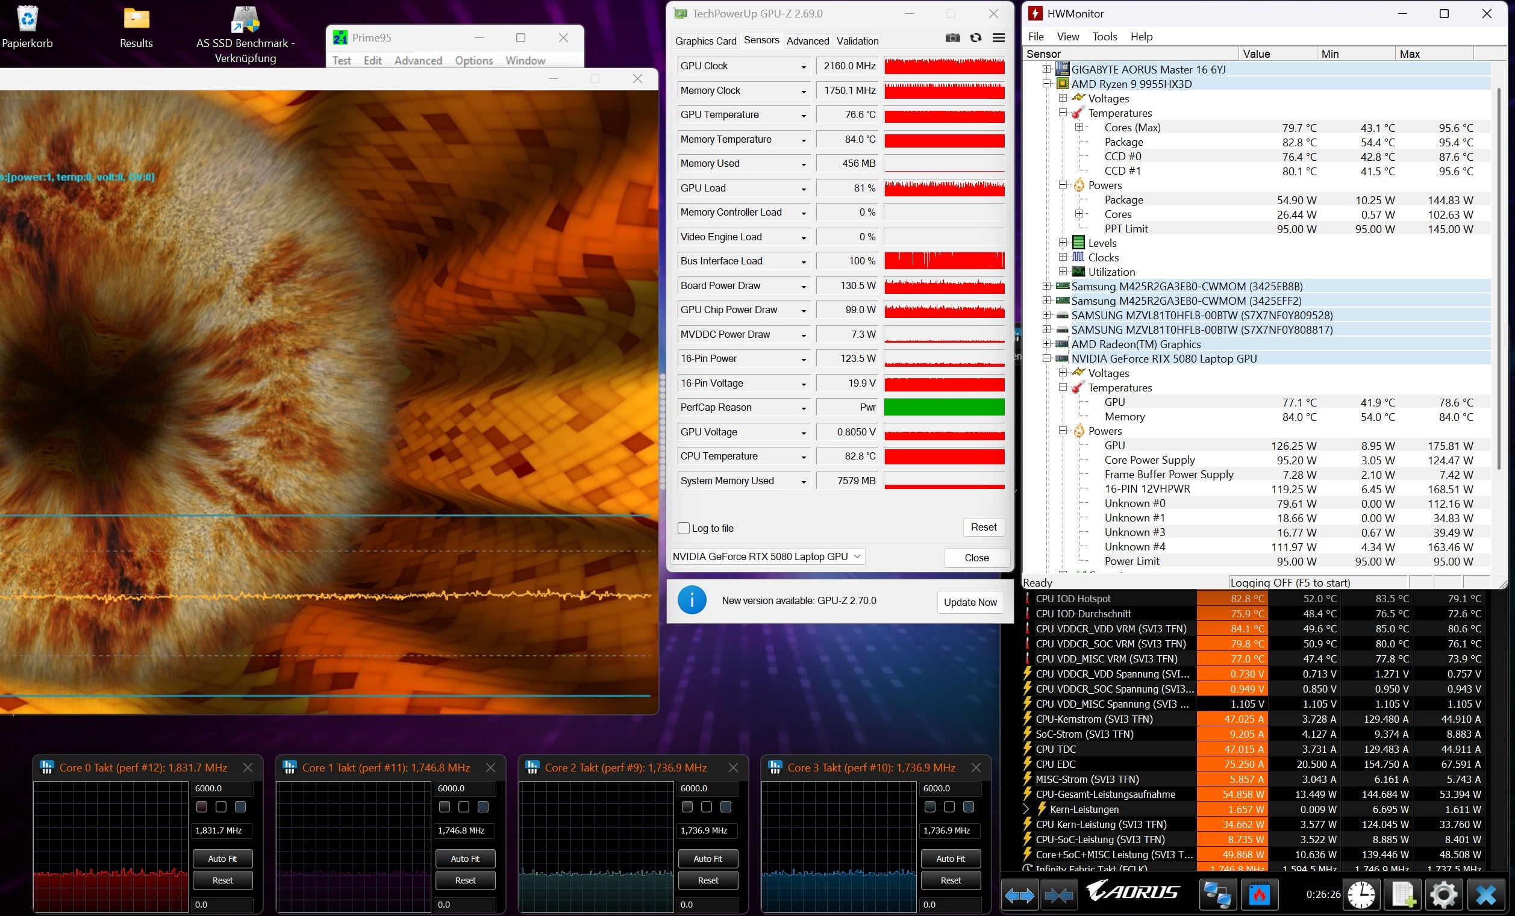
Task: Open the View menu in HWMonitor
Action: coord(1068,37)
